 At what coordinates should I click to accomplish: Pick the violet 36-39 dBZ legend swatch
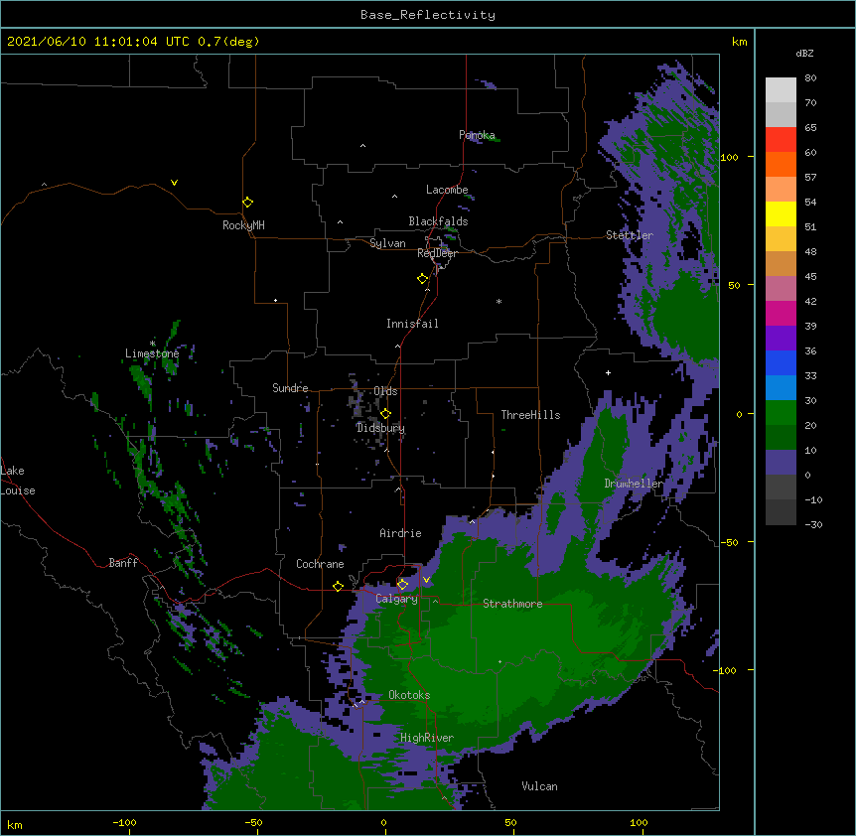[x=781, y=339]
